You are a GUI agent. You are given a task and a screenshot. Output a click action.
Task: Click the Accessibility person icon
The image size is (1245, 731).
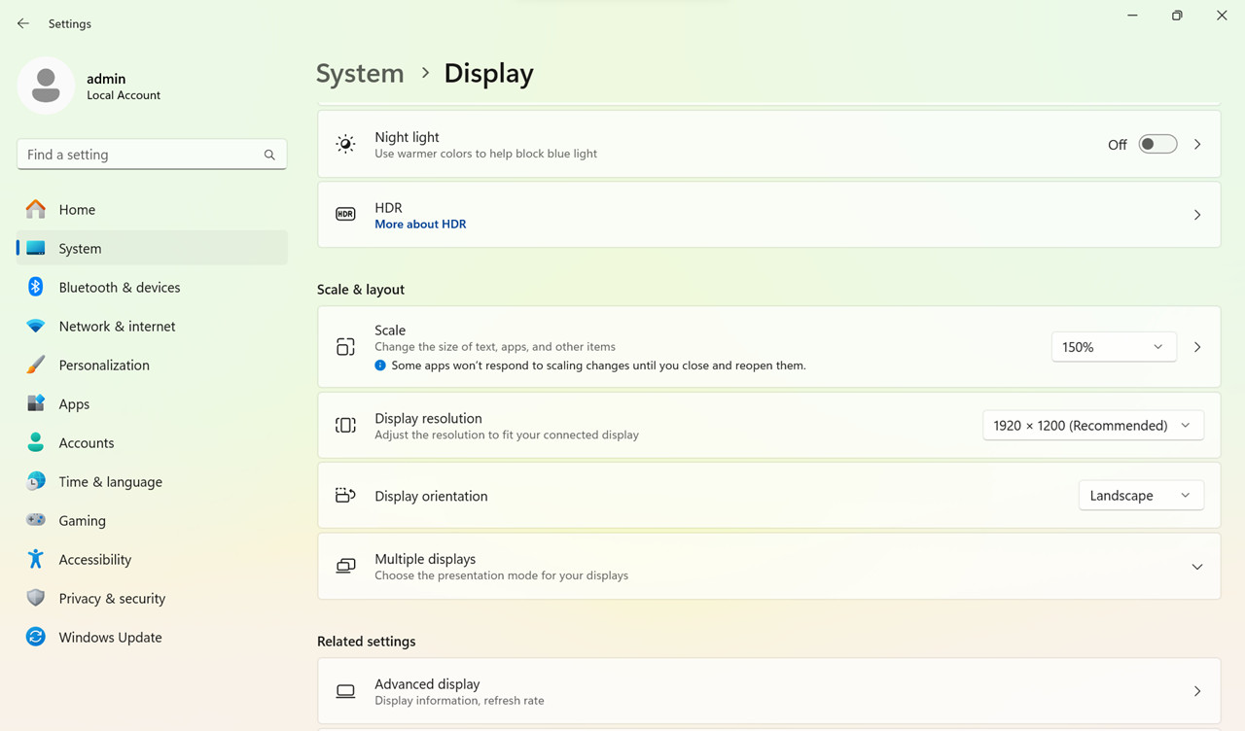[36, 559]
